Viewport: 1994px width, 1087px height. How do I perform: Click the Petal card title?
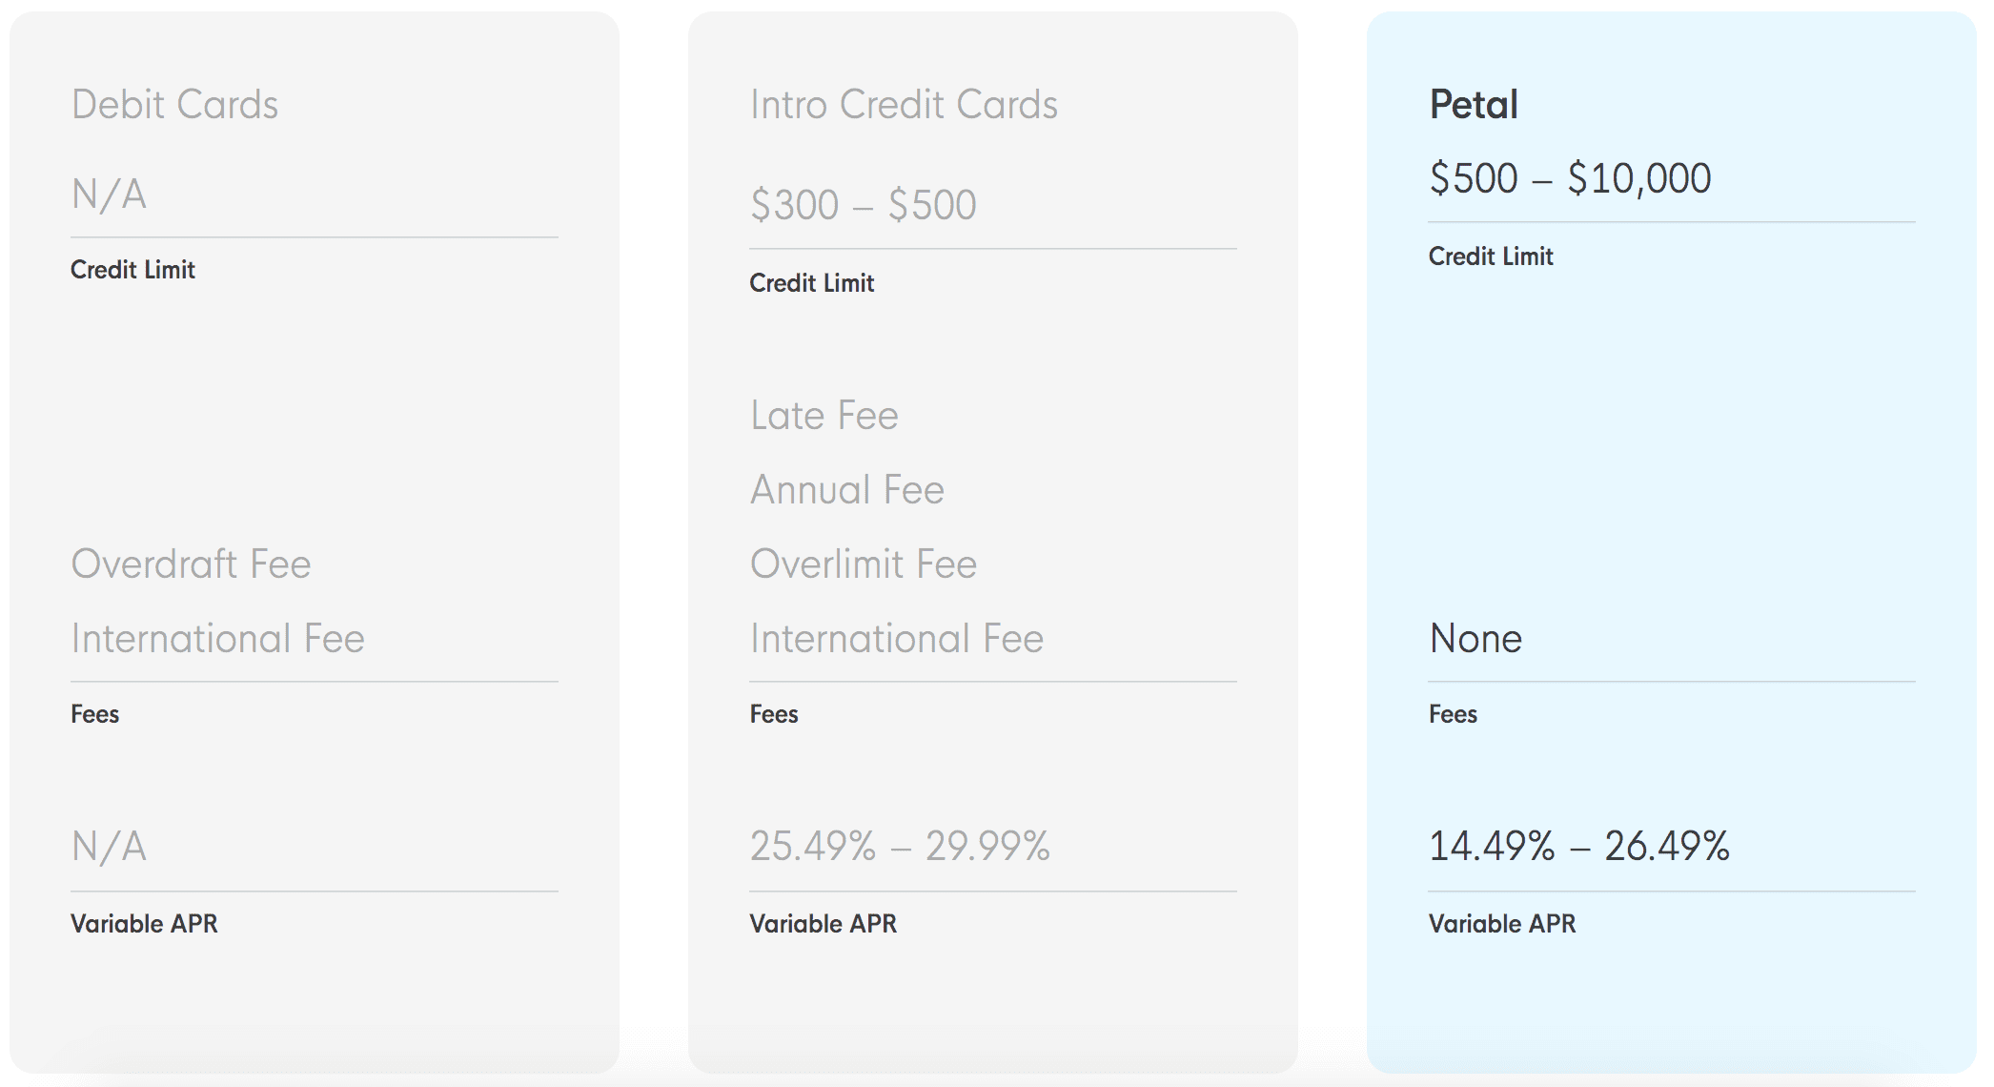1474,104
